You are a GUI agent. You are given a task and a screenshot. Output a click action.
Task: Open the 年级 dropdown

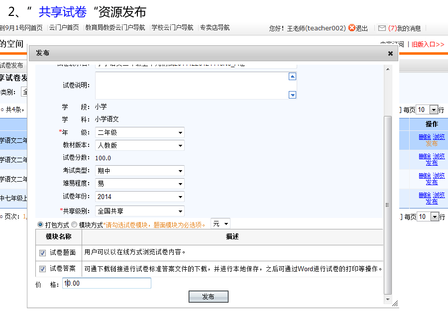(x=139, y=133)
